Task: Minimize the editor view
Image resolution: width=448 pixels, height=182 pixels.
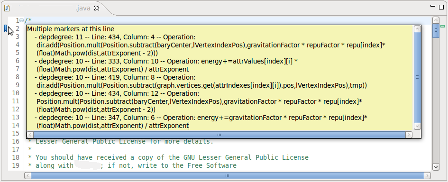Action: tap(433, 6)
